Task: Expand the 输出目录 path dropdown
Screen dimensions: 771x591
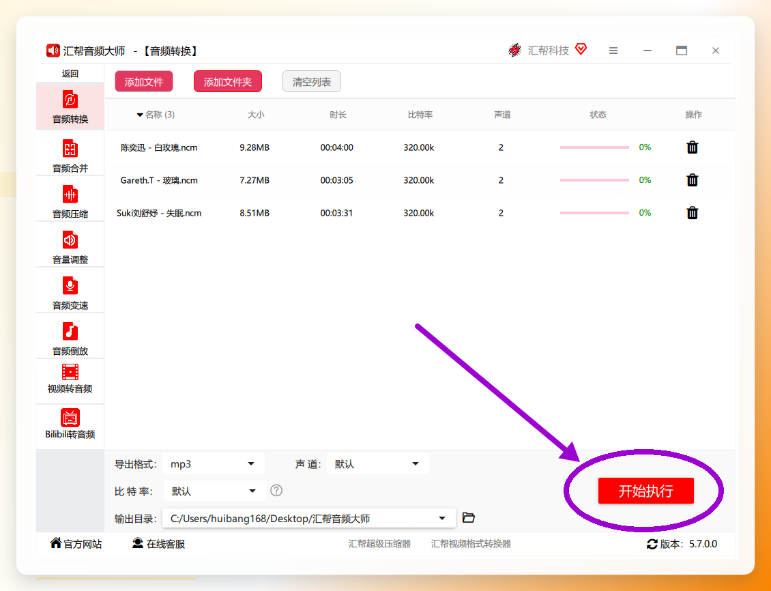Action: click(x=442, y=518)
